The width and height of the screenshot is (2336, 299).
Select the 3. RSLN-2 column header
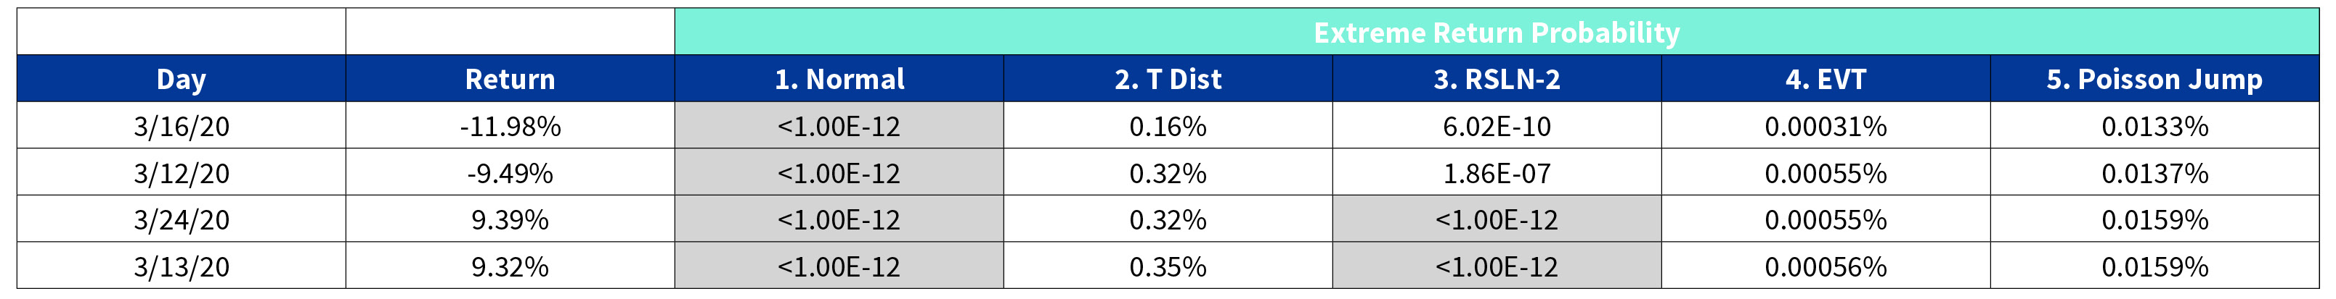(x=1497, y=80)
